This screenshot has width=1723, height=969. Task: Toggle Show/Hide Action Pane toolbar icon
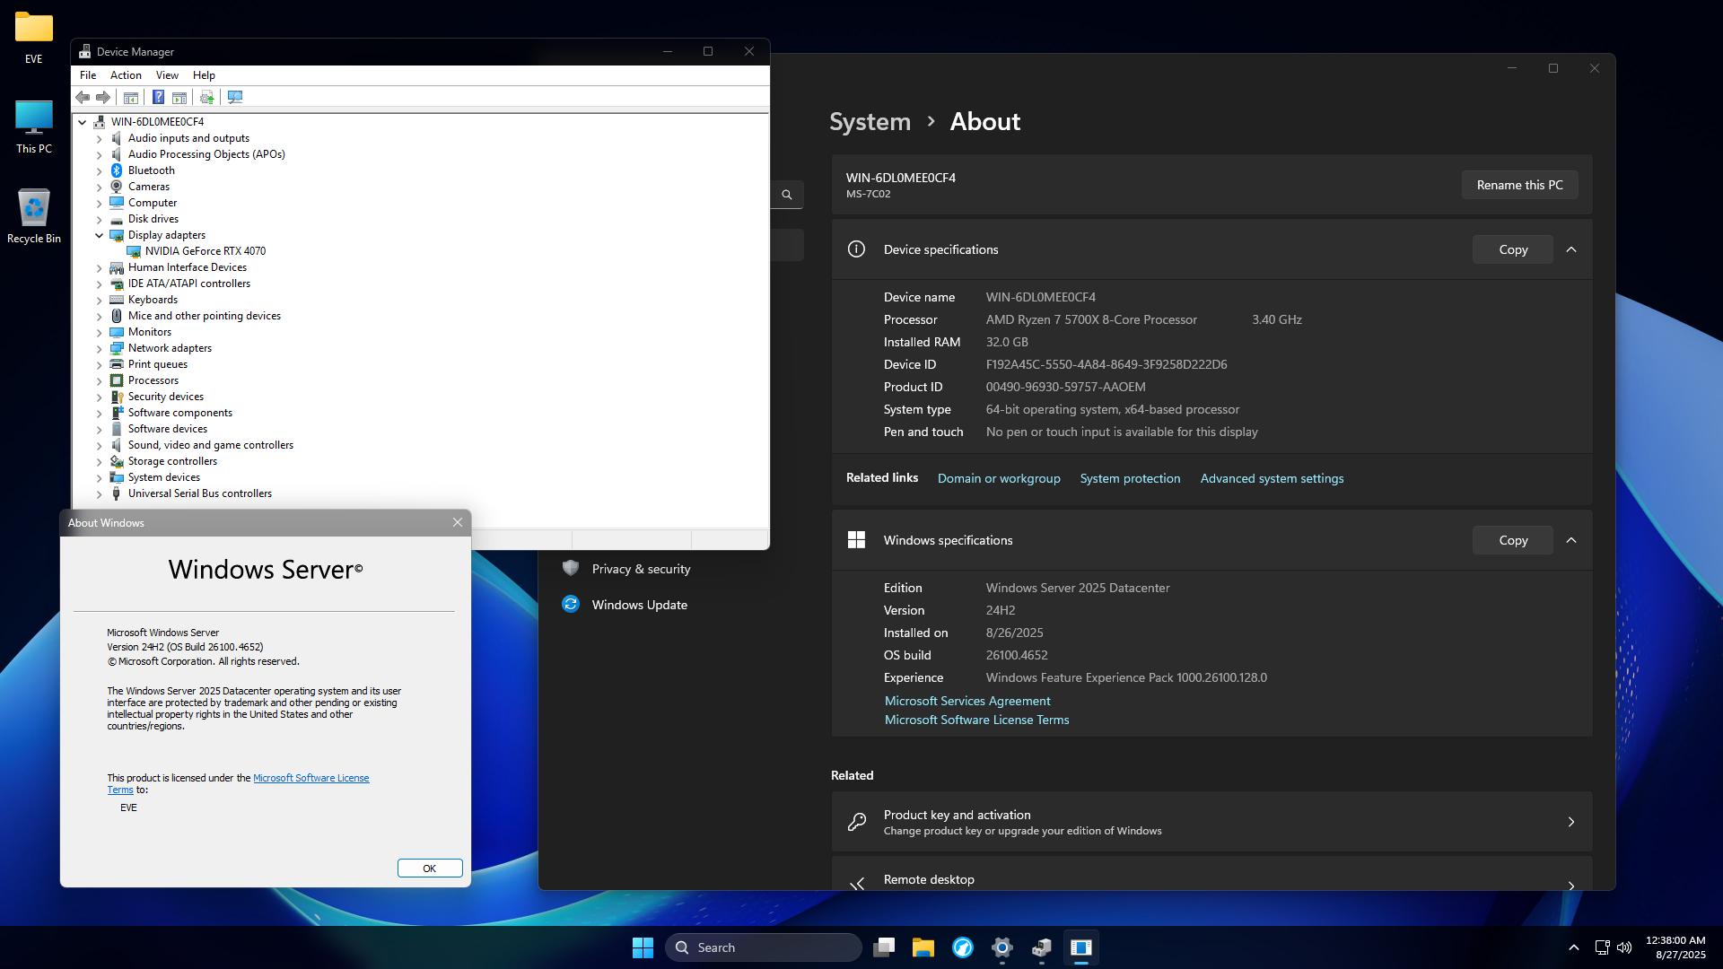click(x=179, y=97)
